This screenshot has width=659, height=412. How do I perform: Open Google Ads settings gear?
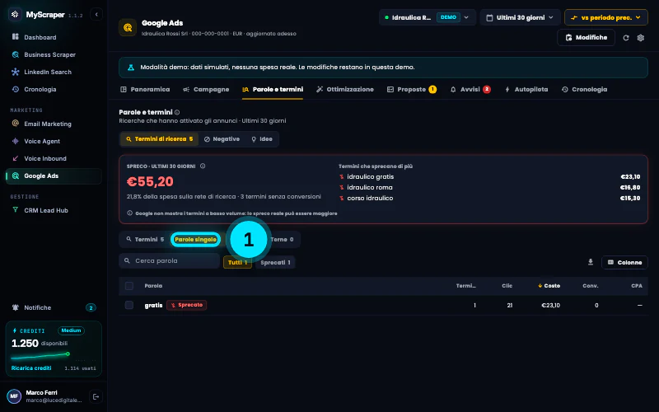tap(641, 38)
